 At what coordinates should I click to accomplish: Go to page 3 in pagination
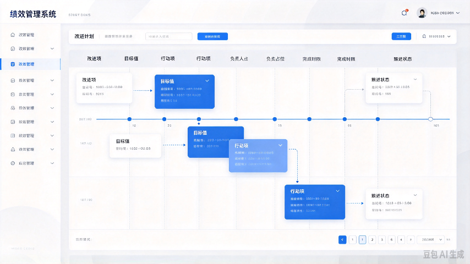tap(382, 240)
